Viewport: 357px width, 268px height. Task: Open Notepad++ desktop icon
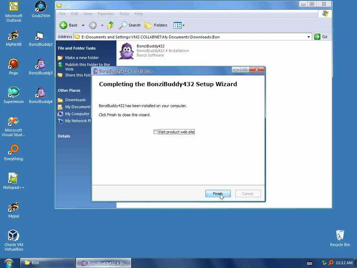pyautogui.click(x=14, y=181)
